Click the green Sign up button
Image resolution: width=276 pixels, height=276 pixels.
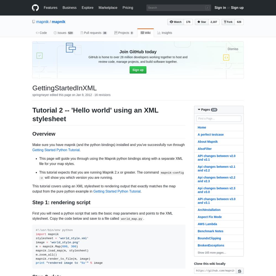click(x=138, y=70)
